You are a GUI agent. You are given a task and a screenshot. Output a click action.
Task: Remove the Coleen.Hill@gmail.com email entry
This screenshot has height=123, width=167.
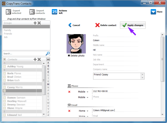pyautogui.click(x=69, y=111)
